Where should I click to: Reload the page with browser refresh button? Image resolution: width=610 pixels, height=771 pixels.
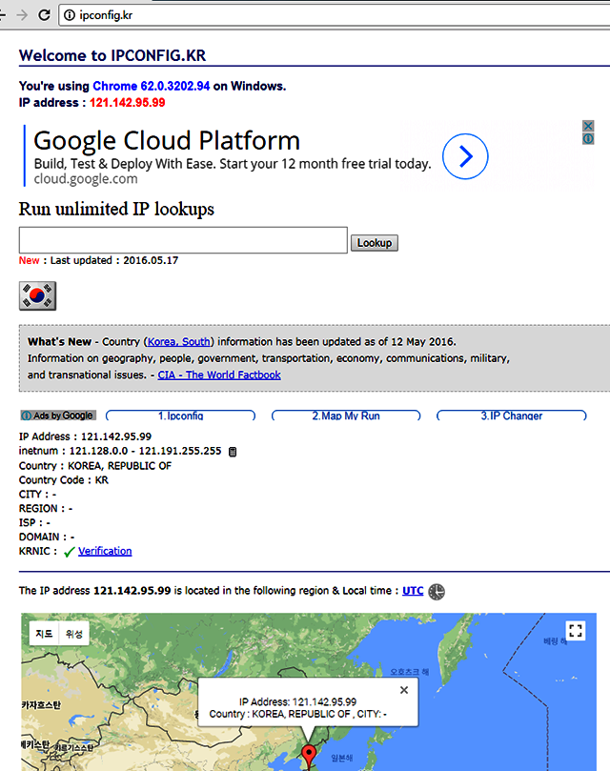click(44, 15)
